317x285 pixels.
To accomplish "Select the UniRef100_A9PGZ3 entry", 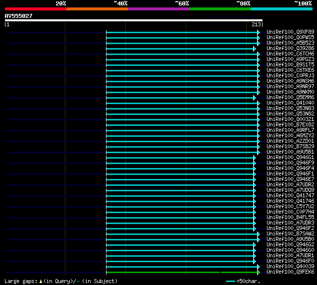I will (x=290, y=59).
